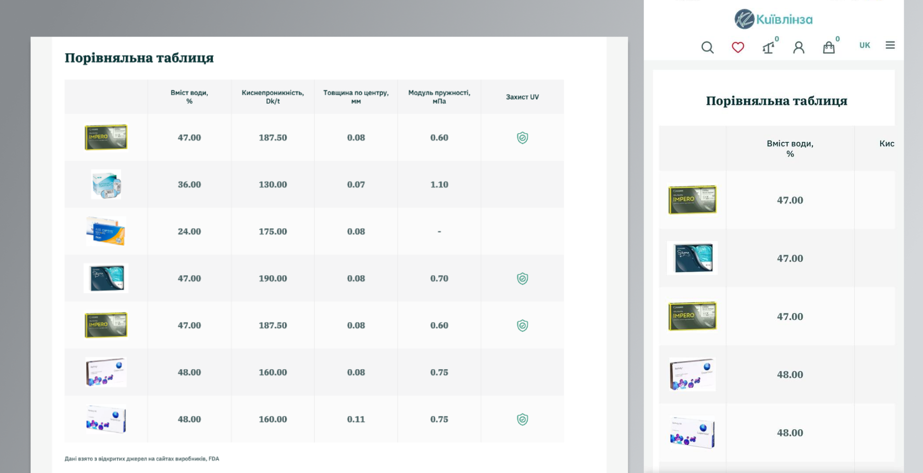Select the value 24.00 in desktop table
Viewport: 923px width, 473px height.
click(189, 231)
